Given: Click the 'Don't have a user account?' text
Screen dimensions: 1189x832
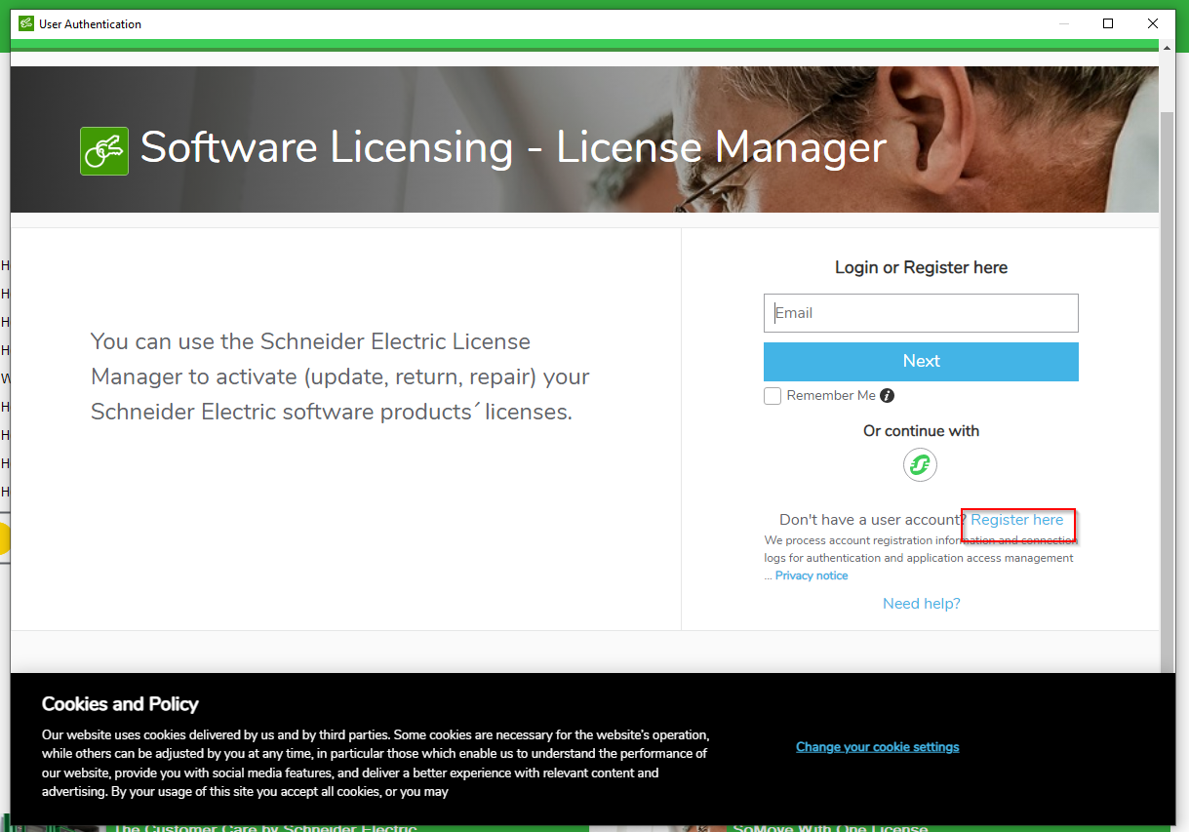Looking at the screenshot, I should 873,520.
